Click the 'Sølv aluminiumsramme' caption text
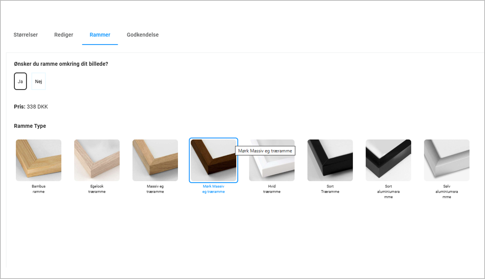This screenshot has height=279, width=485. 447,192
